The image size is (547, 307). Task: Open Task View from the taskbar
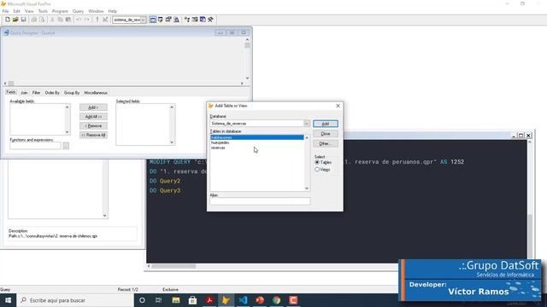(x=158, y=300)
